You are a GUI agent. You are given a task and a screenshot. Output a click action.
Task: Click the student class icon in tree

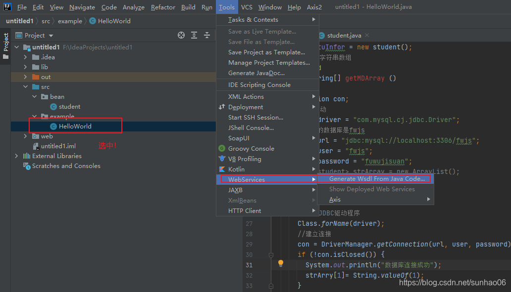click(53, 107)
